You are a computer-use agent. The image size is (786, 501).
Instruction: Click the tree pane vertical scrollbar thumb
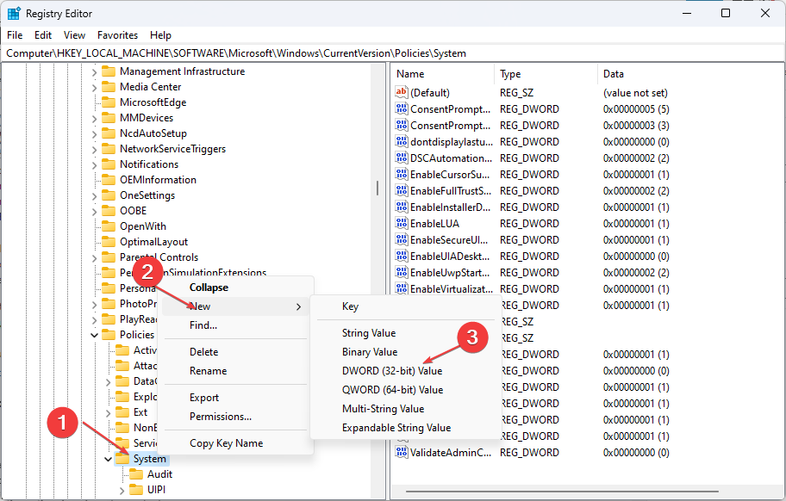click(x=377, y=188)
